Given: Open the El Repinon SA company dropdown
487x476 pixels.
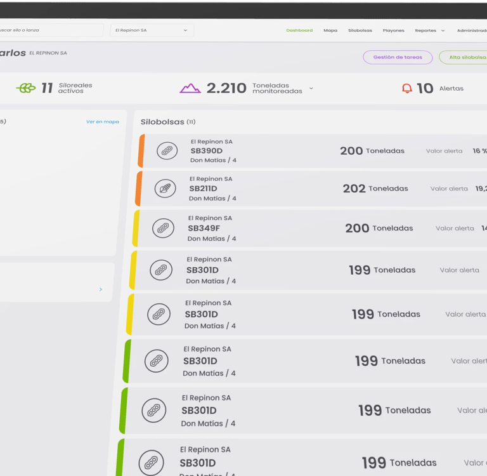Looking at the screenshot, I should (152, 30).
